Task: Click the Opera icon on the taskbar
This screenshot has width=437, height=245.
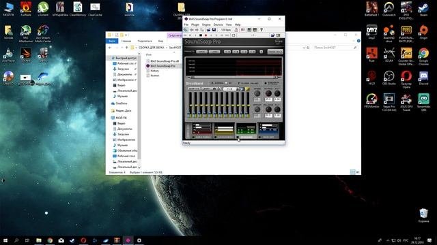Action: 83,240
